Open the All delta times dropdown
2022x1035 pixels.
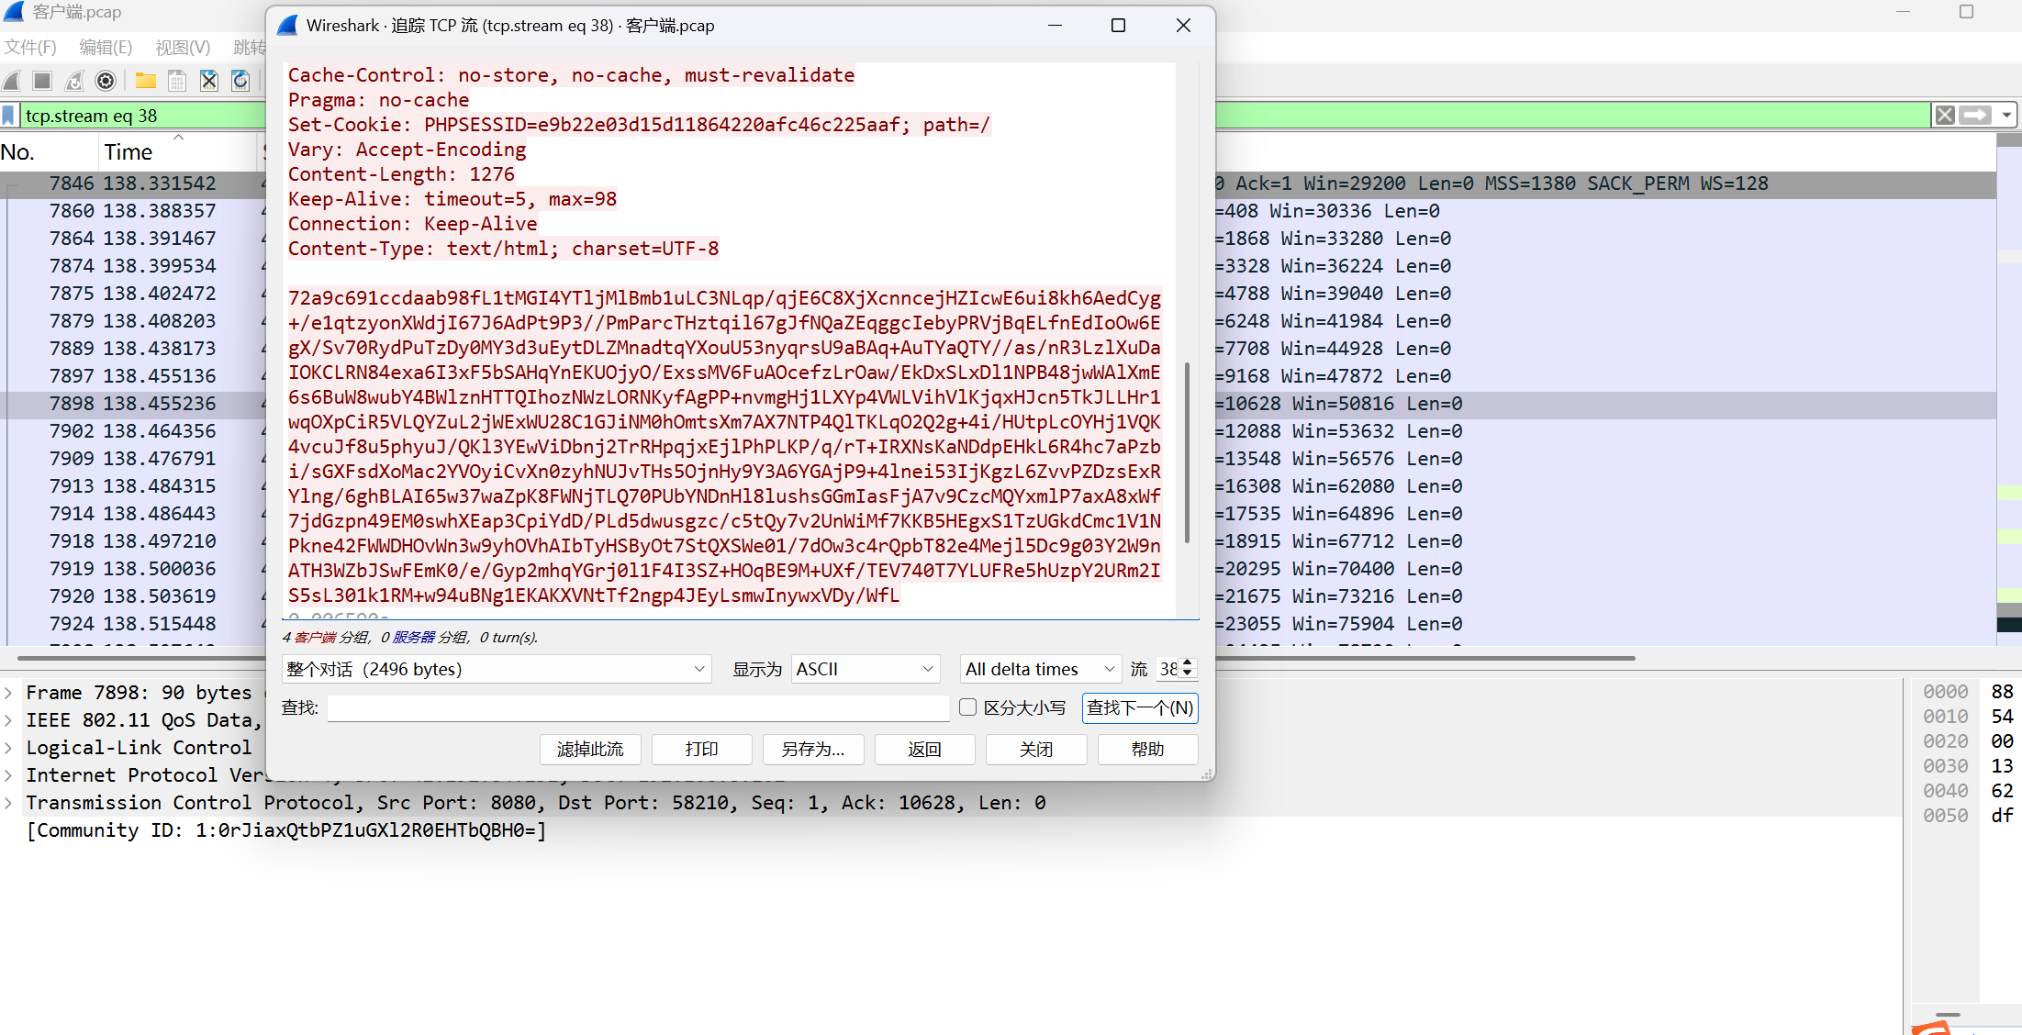[1040, 669]
